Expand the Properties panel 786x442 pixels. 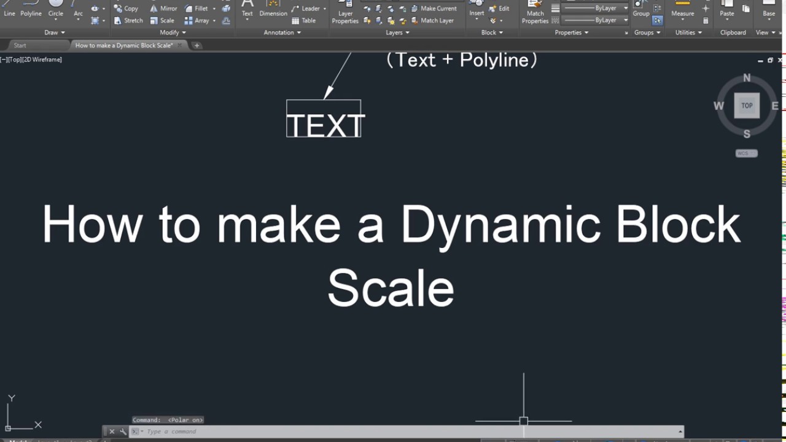coord(572,33)
